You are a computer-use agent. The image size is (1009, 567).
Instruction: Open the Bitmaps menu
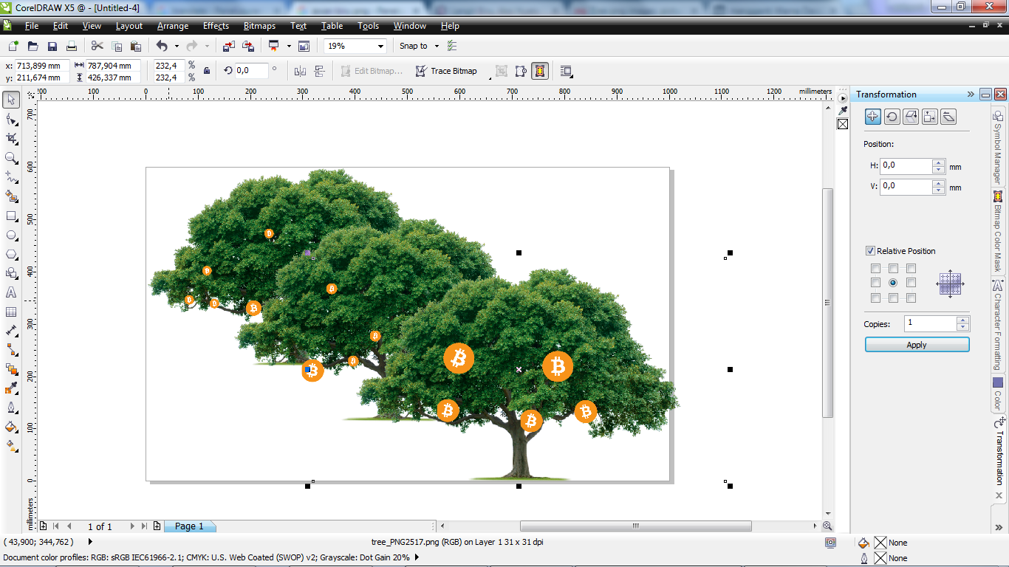pyautogui.click(x=259, y=26)
